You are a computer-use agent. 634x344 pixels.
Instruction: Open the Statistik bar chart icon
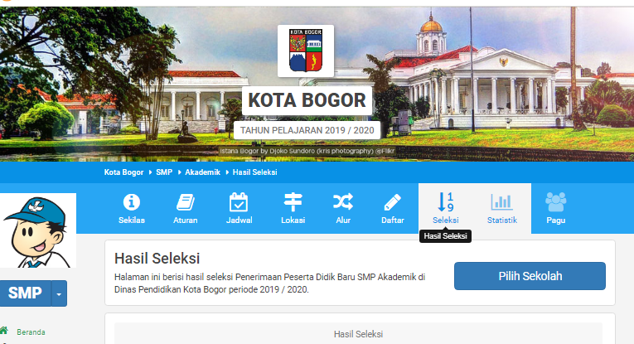tap(501, 201)
